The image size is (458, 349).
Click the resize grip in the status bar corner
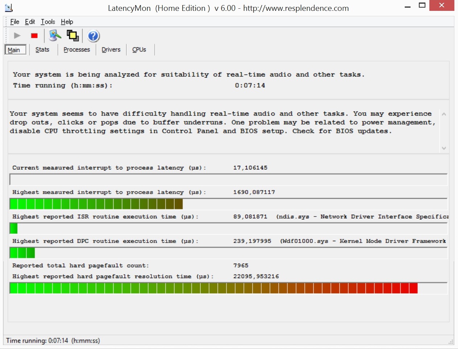click(451, 341)
